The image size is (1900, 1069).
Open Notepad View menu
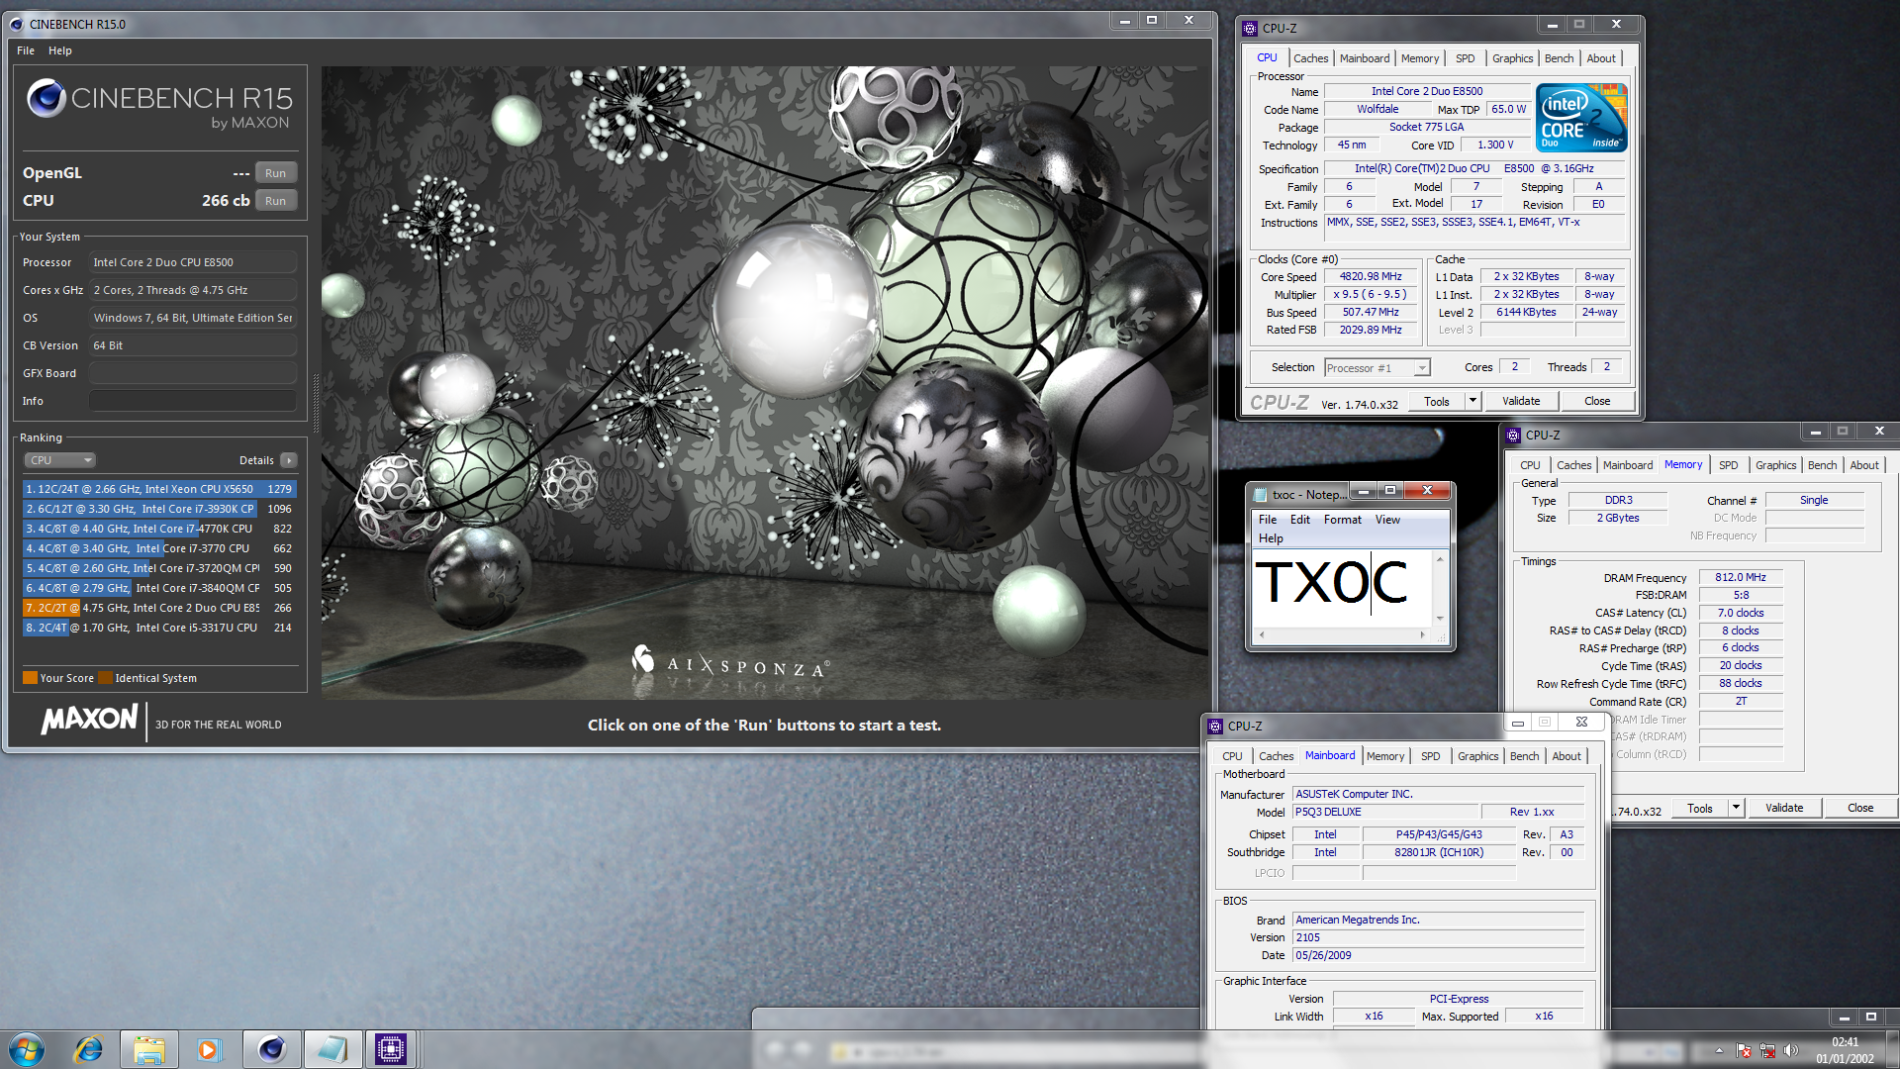pyautogui.click(x=1387, y=520)
